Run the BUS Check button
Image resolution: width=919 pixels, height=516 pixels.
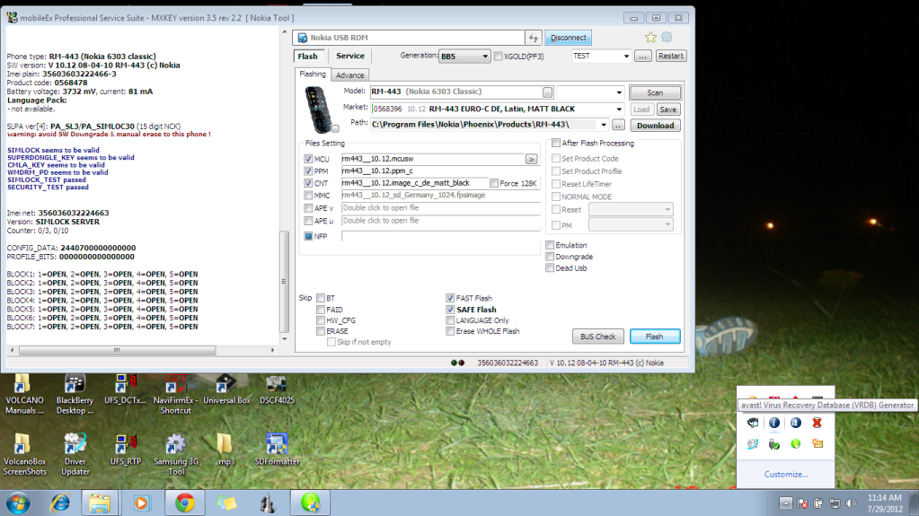click(597, 337)
